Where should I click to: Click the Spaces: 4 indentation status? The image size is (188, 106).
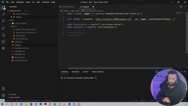[143, 101]
